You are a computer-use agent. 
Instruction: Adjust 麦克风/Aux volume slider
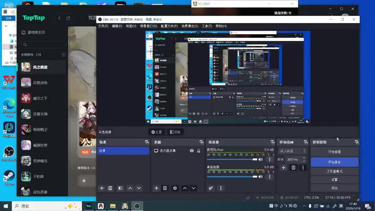[x=232, y=159]
